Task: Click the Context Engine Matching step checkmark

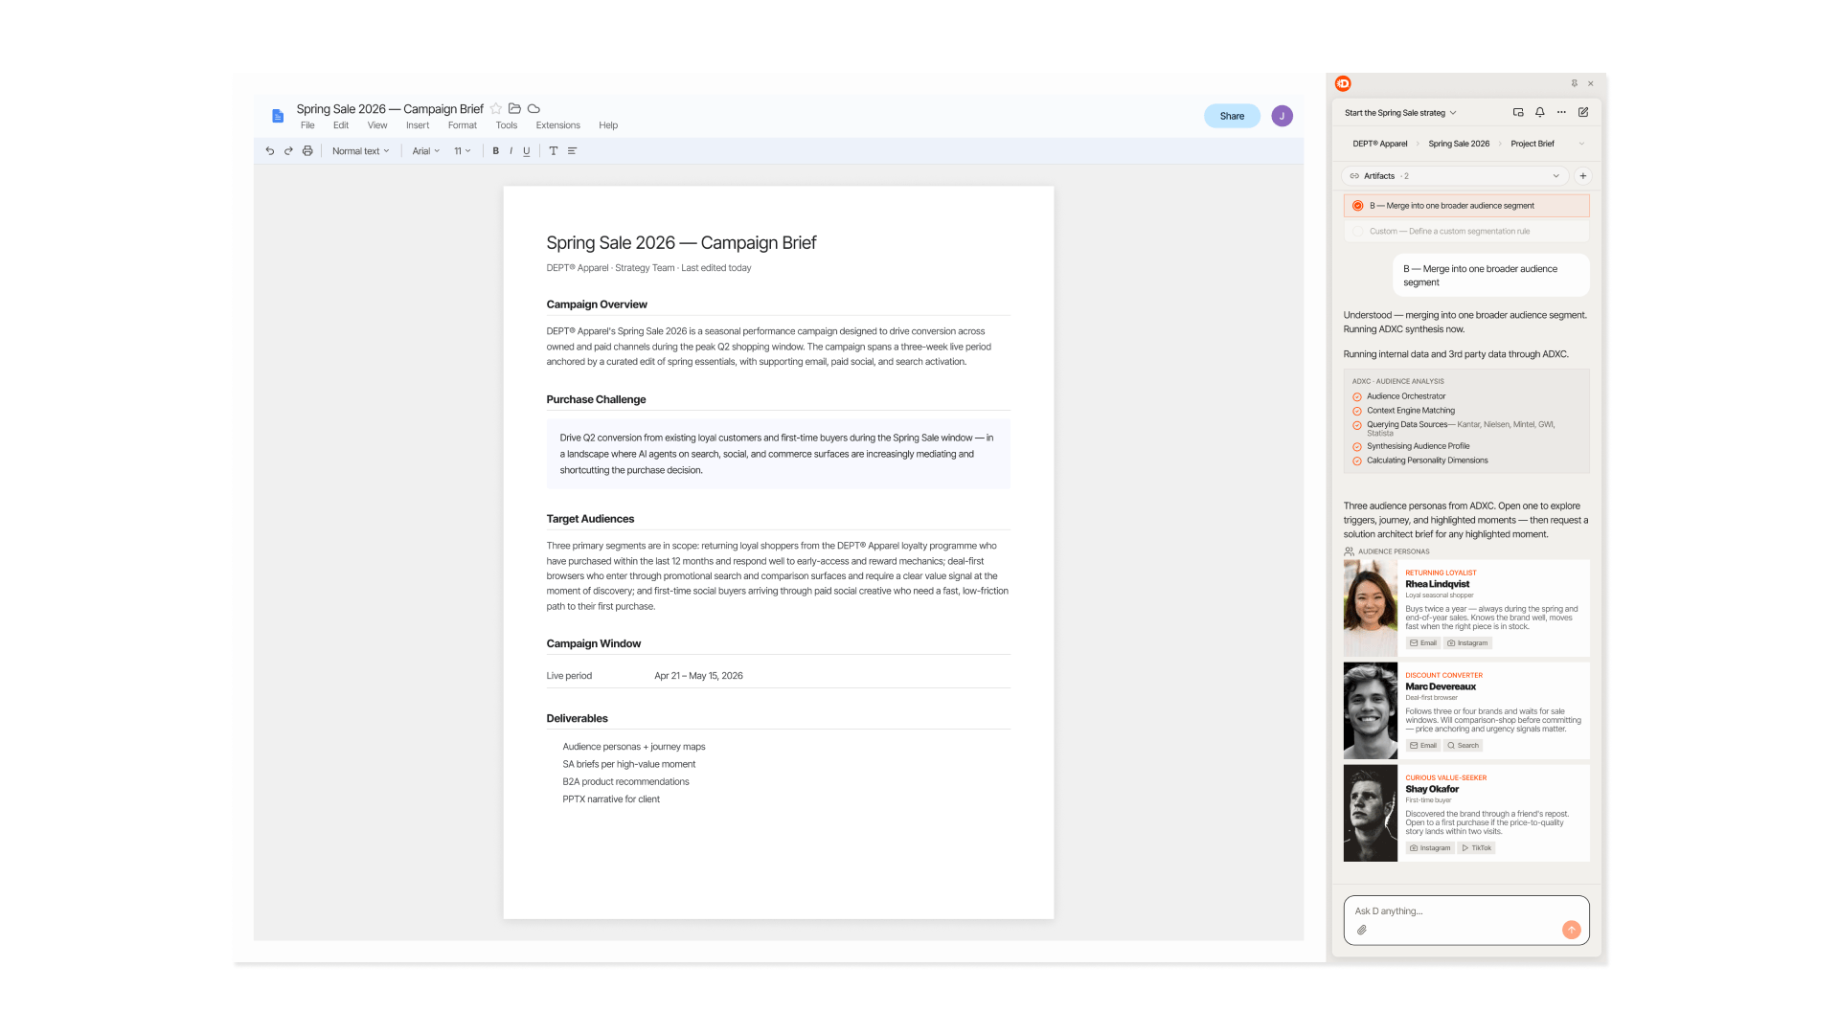Action: [x=1357, y=411]
